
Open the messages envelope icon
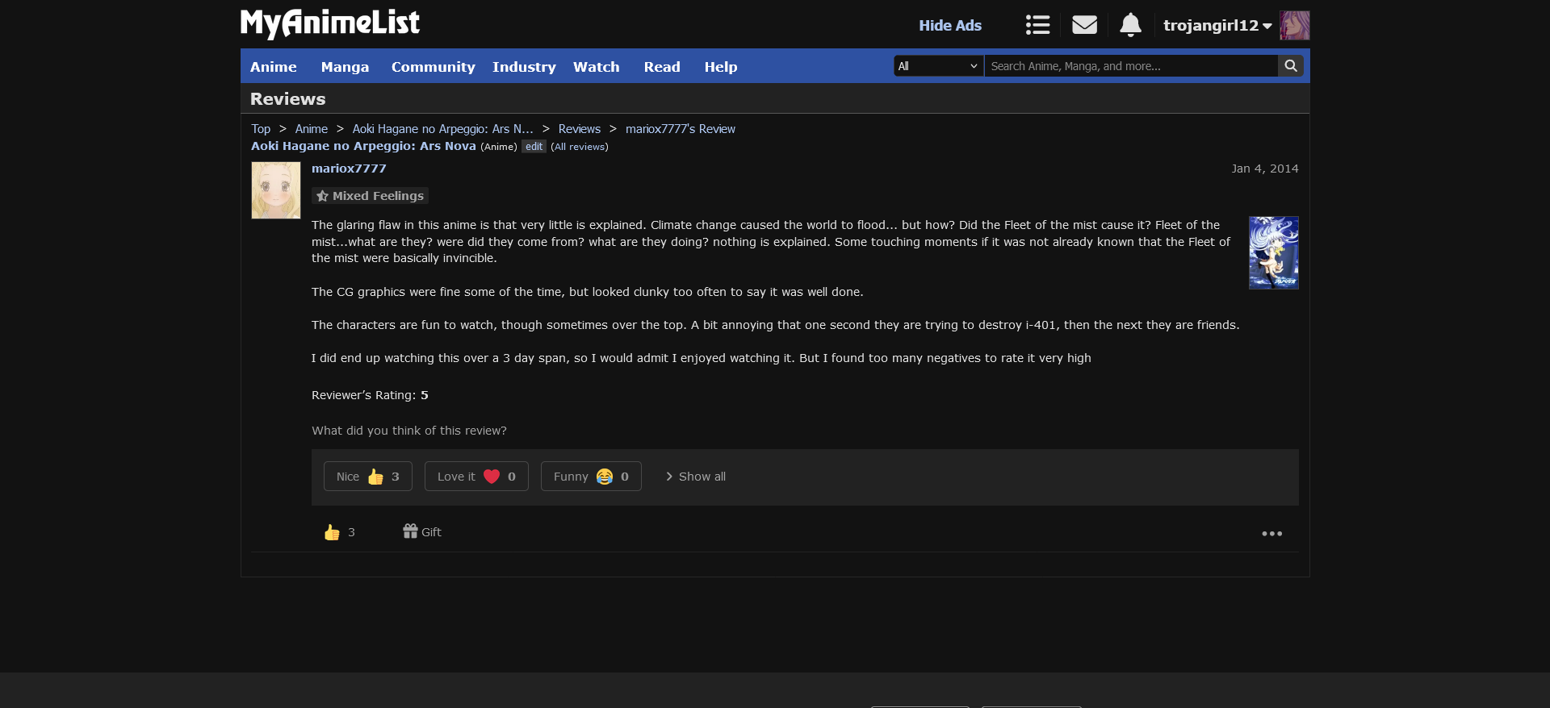(x=1084, y=25)
